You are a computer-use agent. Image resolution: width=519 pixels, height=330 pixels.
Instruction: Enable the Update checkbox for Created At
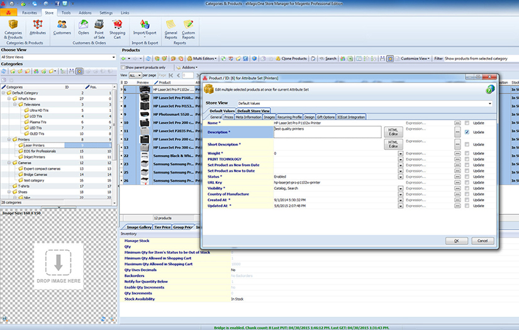pyautogui.click(x=467, y=200)
